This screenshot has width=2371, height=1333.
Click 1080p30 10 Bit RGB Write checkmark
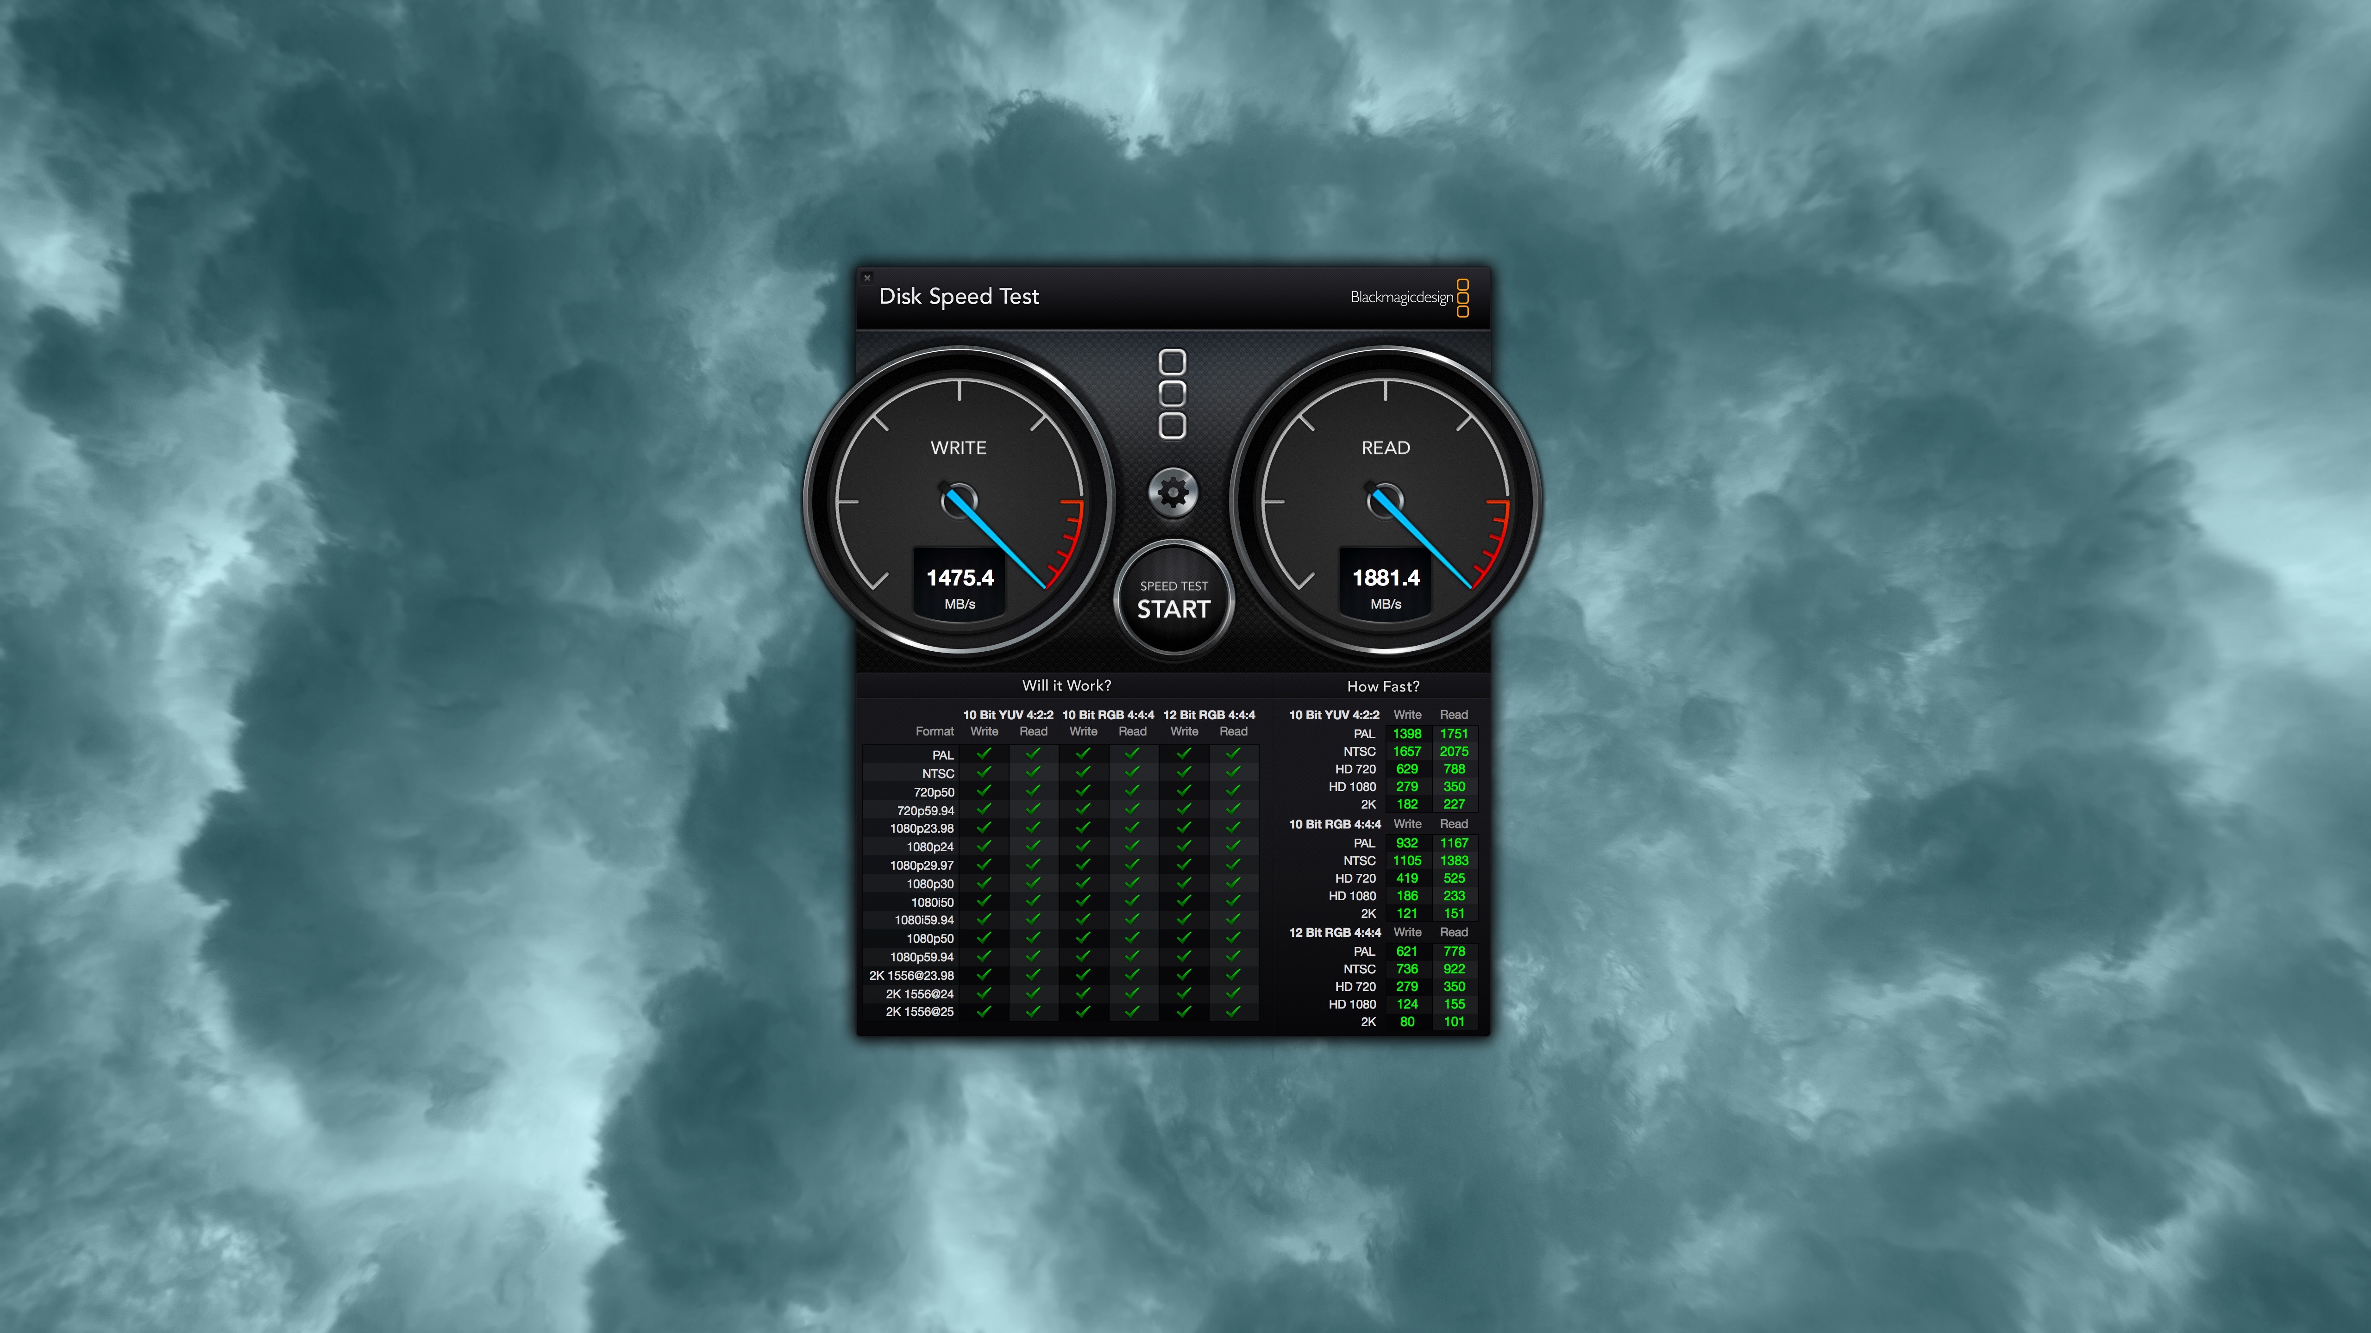point(1083,883)
